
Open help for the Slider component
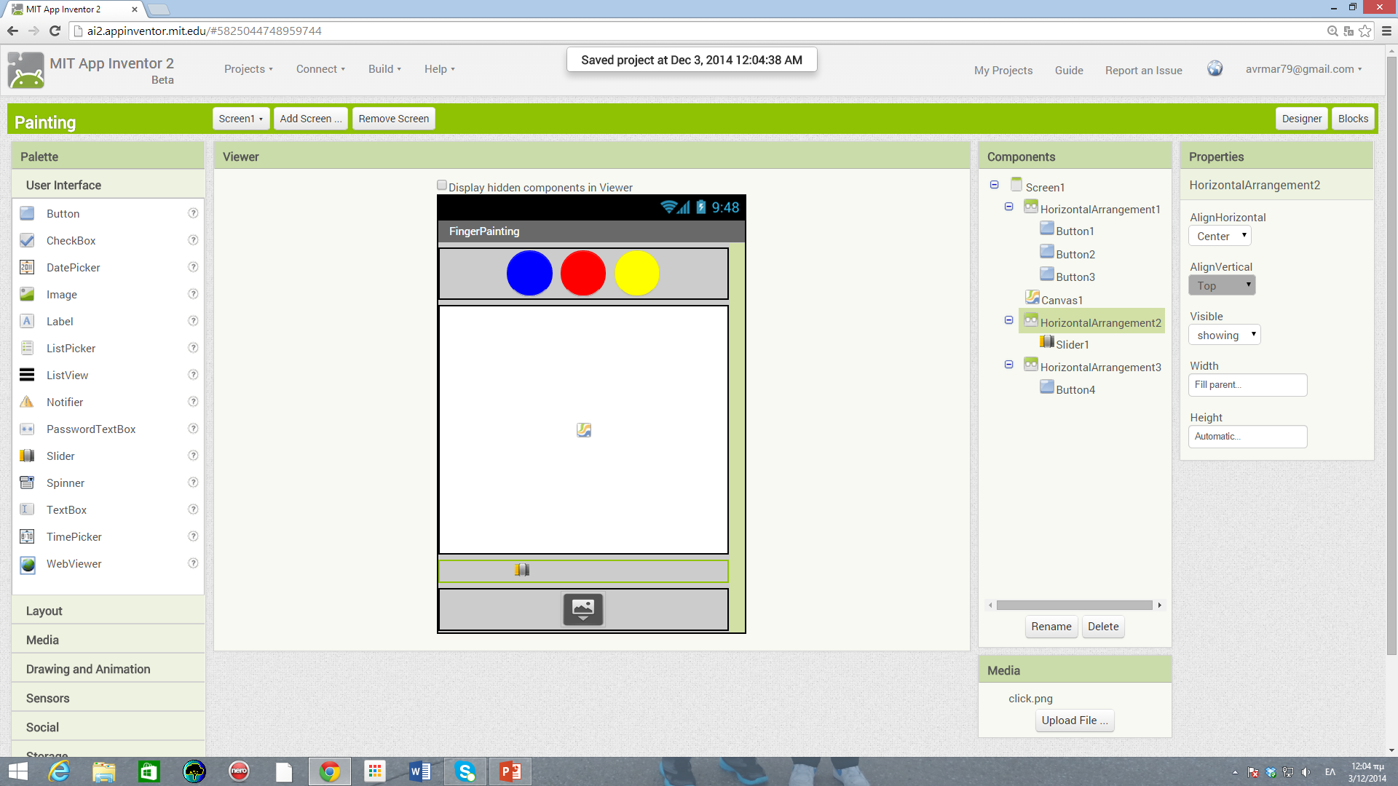point(193,456)
